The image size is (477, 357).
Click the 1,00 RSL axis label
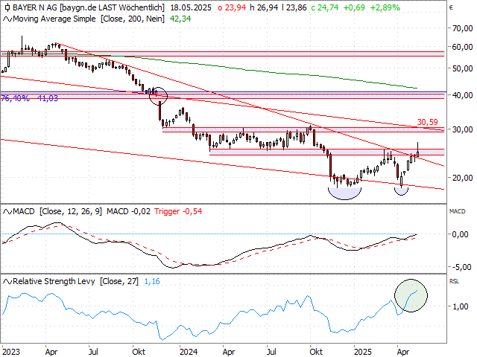pos(461,306)
